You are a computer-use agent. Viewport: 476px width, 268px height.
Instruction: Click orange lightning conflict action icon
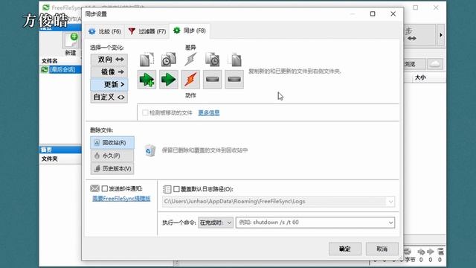click(190, 80)
